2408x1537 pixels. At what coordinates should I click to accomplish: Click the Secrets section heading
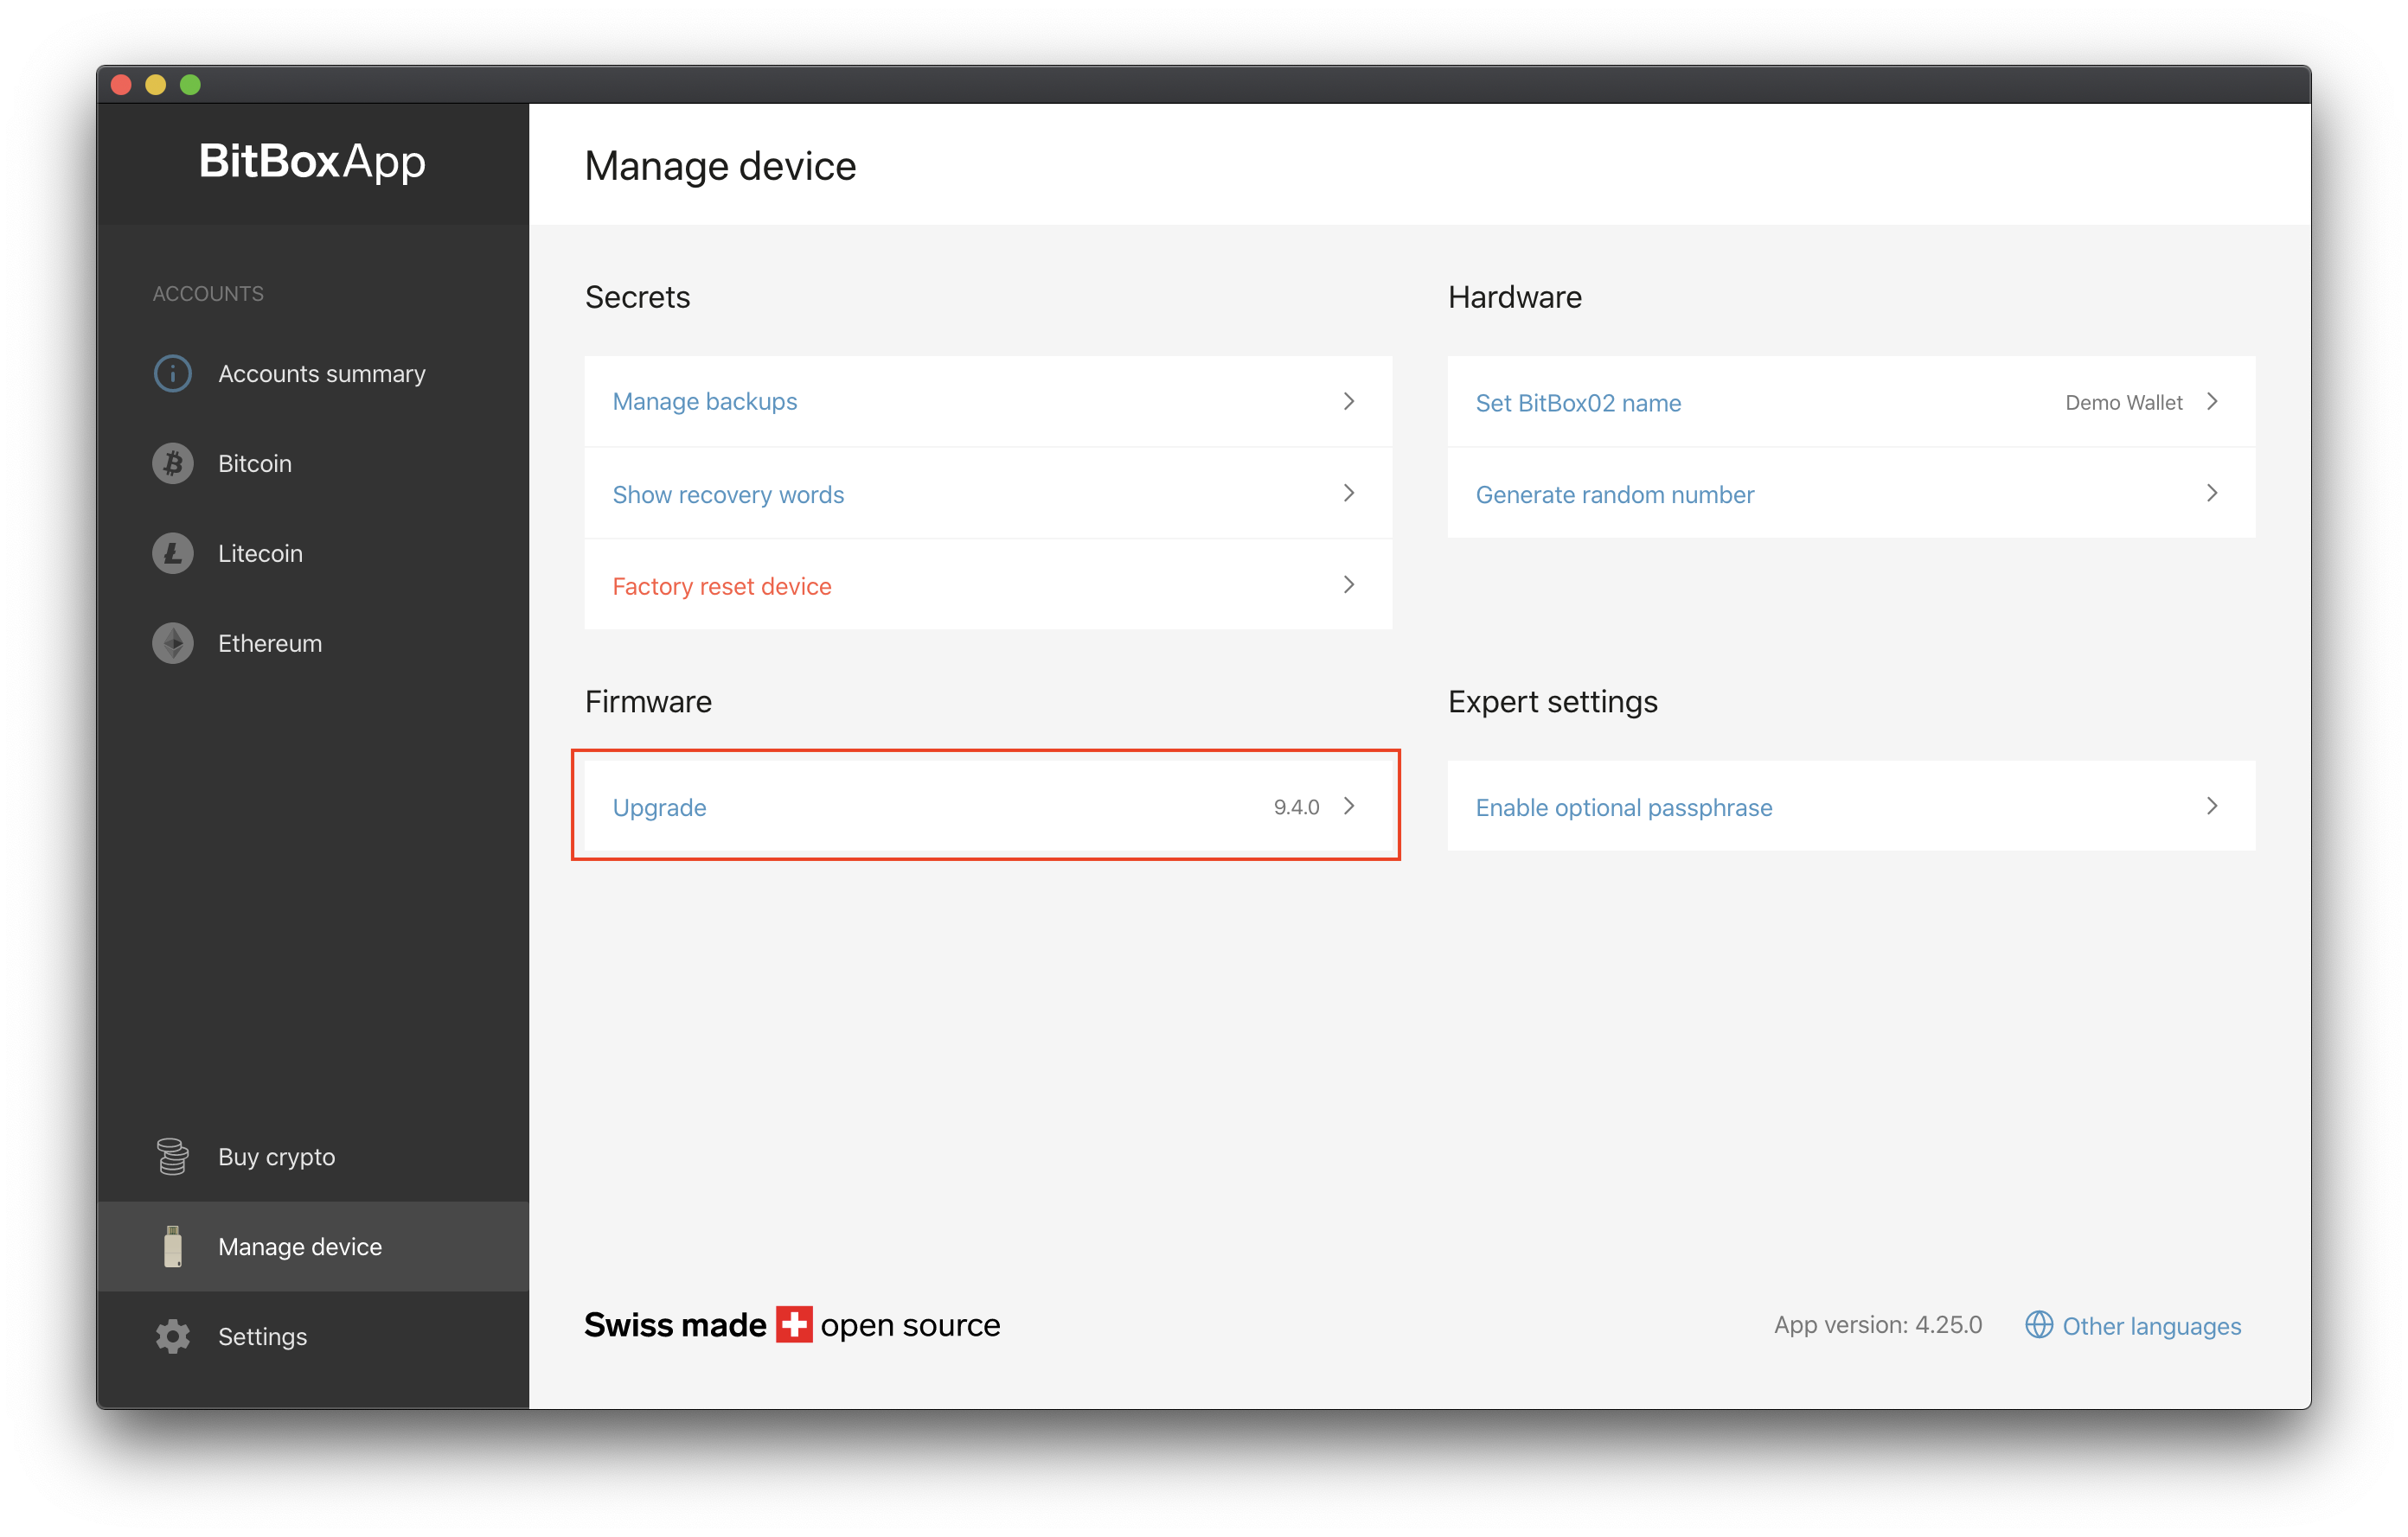(x=637, y=297)
